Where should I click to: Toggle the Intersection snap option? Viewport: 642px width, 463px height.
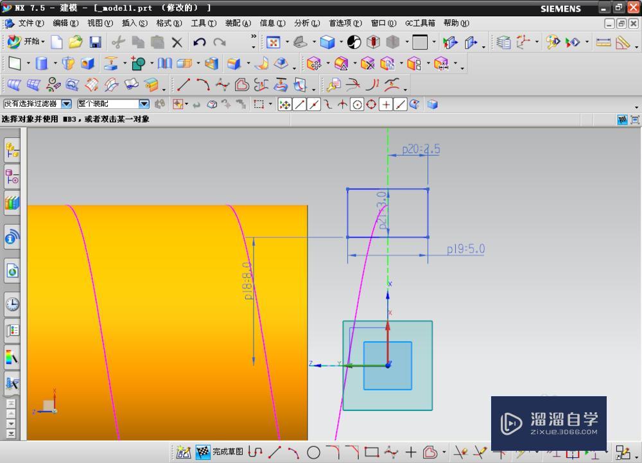(342, 105)
